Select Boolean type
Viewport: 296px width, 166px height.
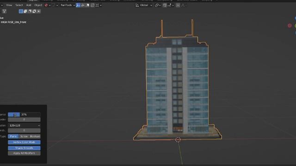[35, 136]
